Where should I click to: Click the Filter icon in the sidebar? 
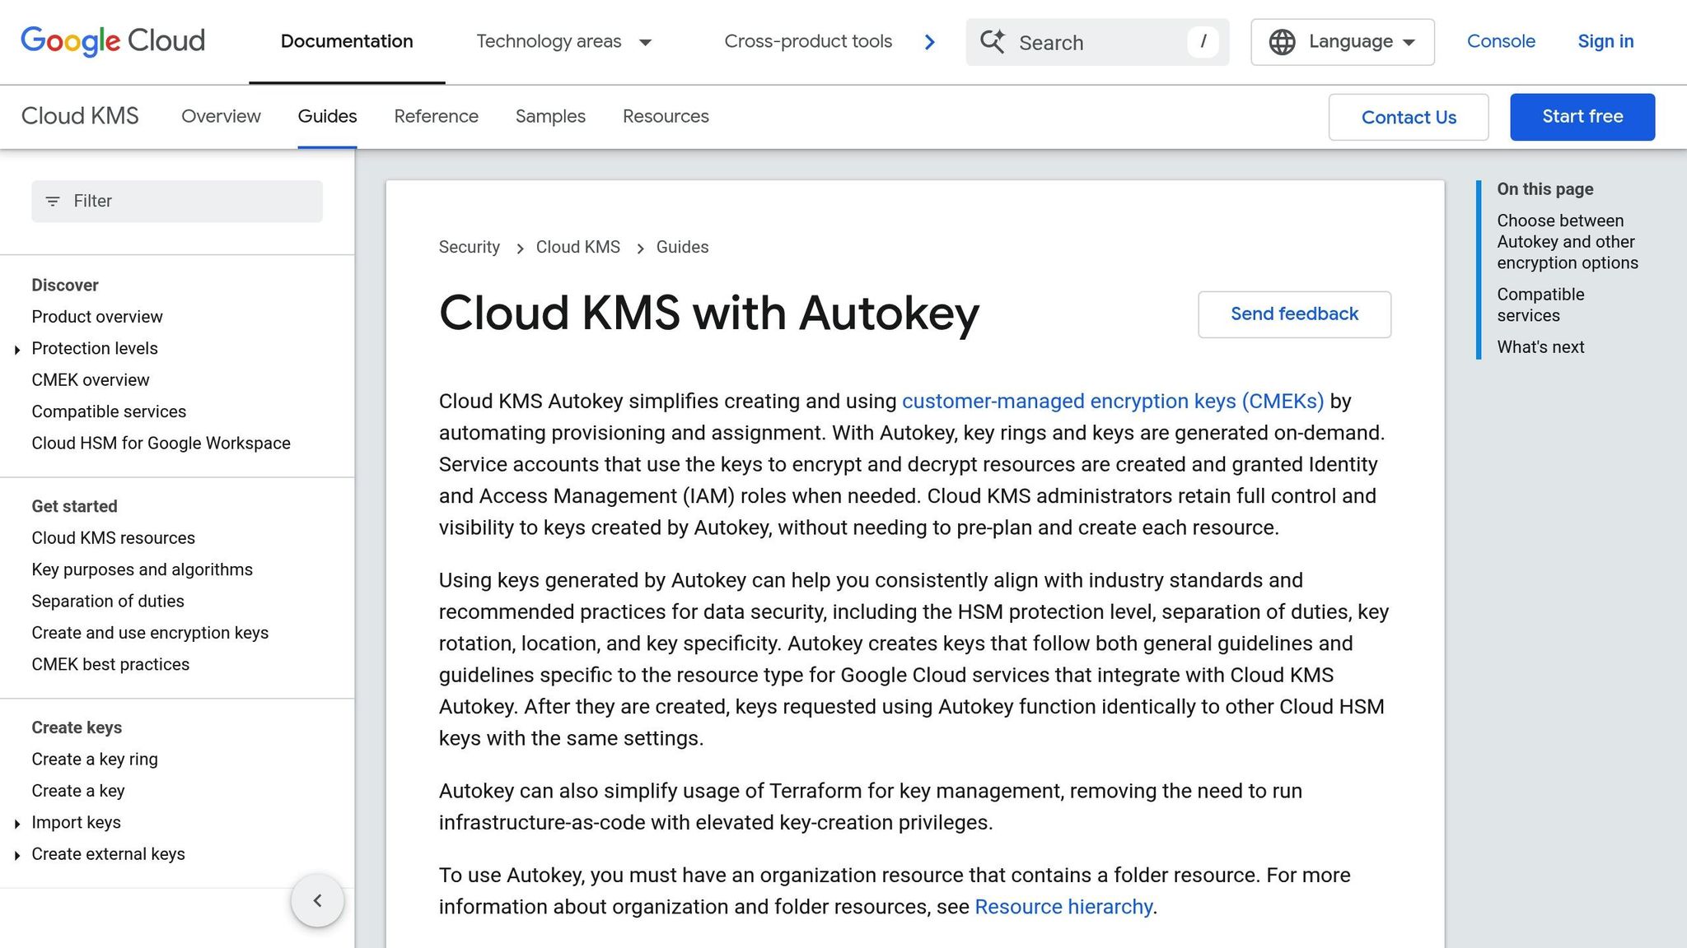pos(54,201)
